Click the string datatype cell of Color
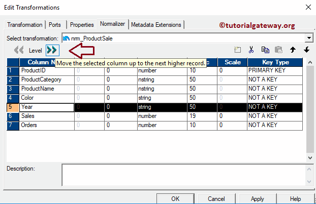 162,98
